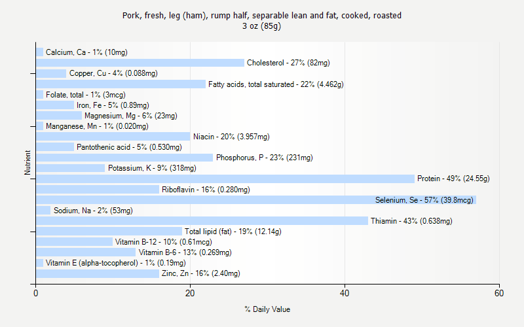Click the Total lipid (fat) bar
The image size is (524, 327).
[x=109, y=232]
